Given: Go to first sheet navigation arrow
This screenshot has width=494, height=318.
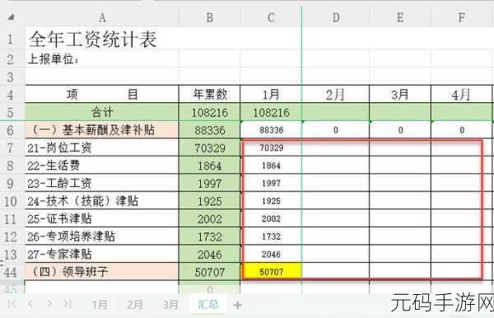Looking at the screenshot, I should (x=12, y=304).
